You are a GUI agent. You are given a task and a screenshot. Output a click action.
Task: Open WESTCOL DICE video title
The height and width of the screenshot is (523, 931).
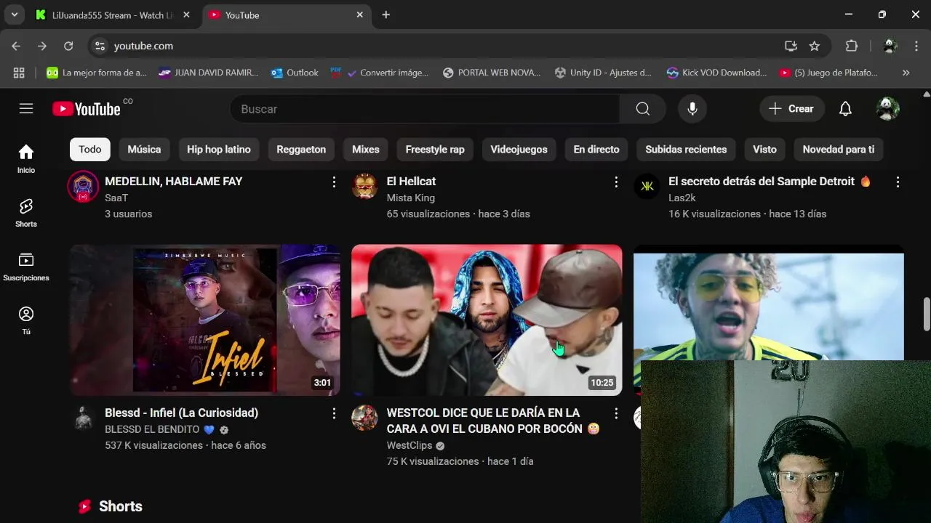[x=493, y=421]
